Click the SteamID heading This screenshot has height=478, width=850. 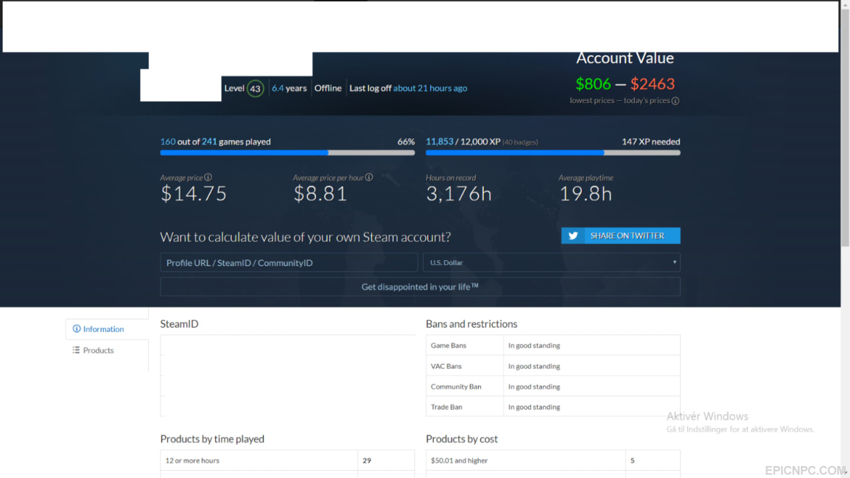tap(179, 324)
